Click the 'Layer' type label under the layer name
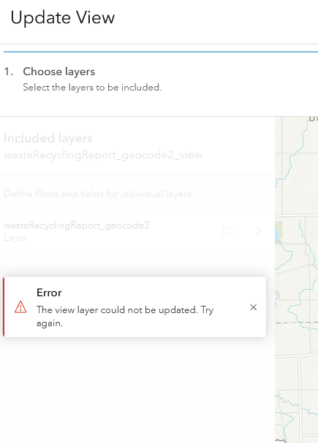Viewport: 318px width, 443px height. coord(15,238)
